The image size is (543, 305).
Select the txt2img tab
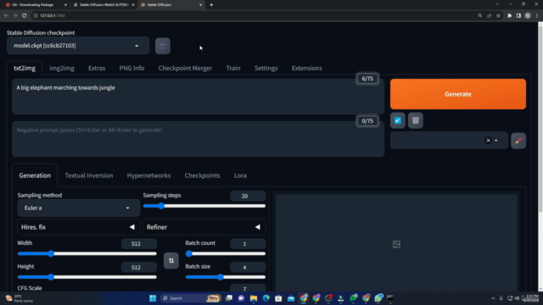25,68
